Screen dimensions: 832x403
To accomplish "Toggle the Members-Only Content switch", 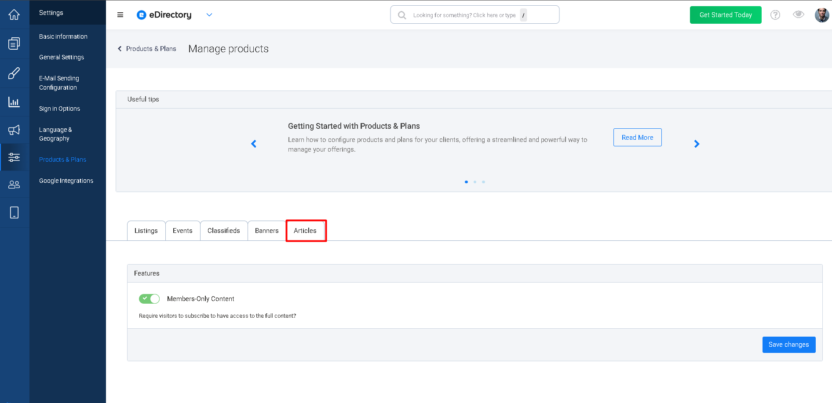I will 150,299.
